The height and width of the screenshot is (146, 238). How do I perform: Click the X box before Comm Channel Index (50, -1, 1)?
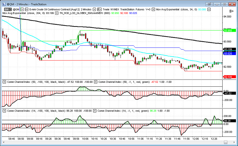(95, 82)
